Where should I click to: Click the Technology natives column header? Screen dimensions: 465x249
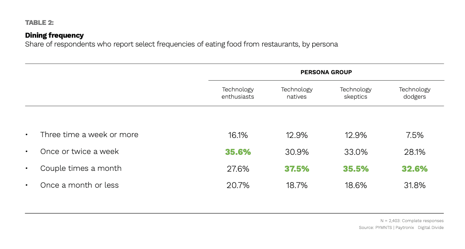pyautogui.click(x=297, y=93)
